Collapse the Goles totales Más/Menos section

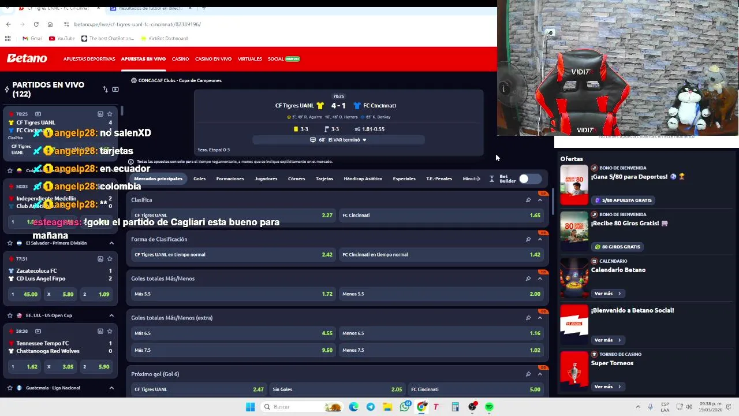coord(540,278)
